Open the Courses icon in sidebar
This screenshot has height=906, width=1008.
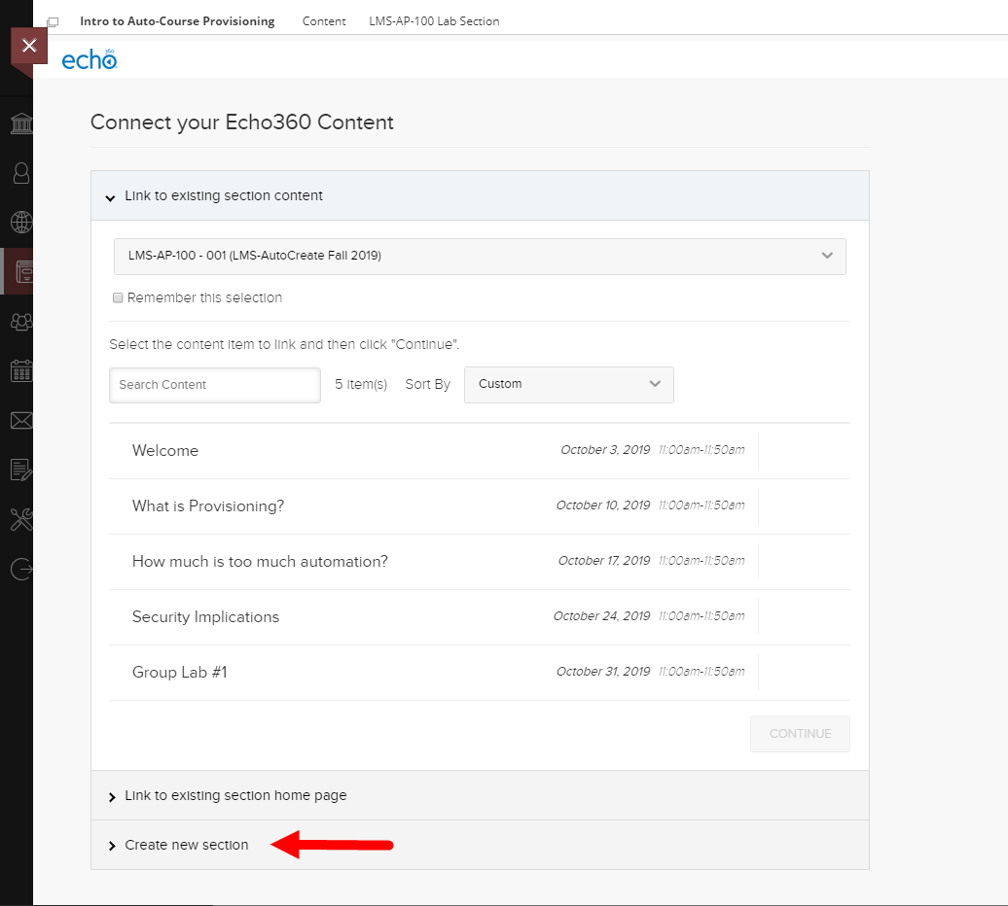(x=22, y=271)
